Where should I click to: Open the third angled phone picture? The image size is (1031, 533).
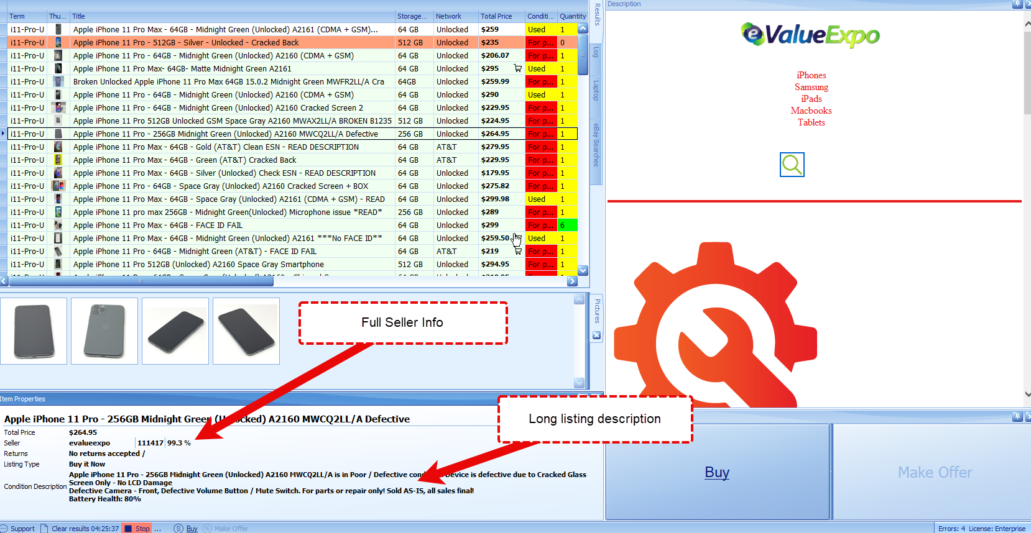coord(175,331)
